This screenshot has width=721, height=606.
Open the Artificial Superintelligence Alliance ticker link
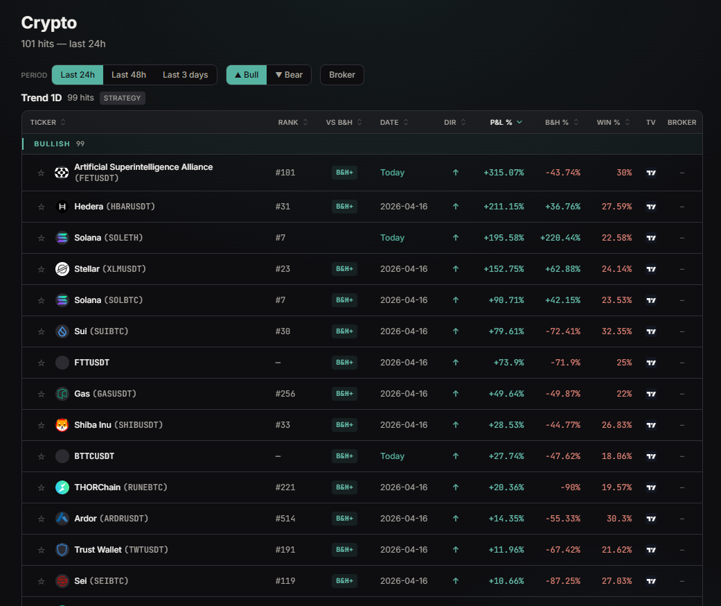(143, 173)
